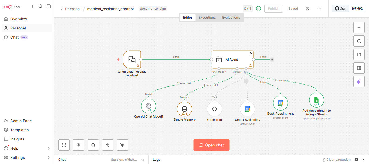Click Clear execution in logs panel

(336, 160)
